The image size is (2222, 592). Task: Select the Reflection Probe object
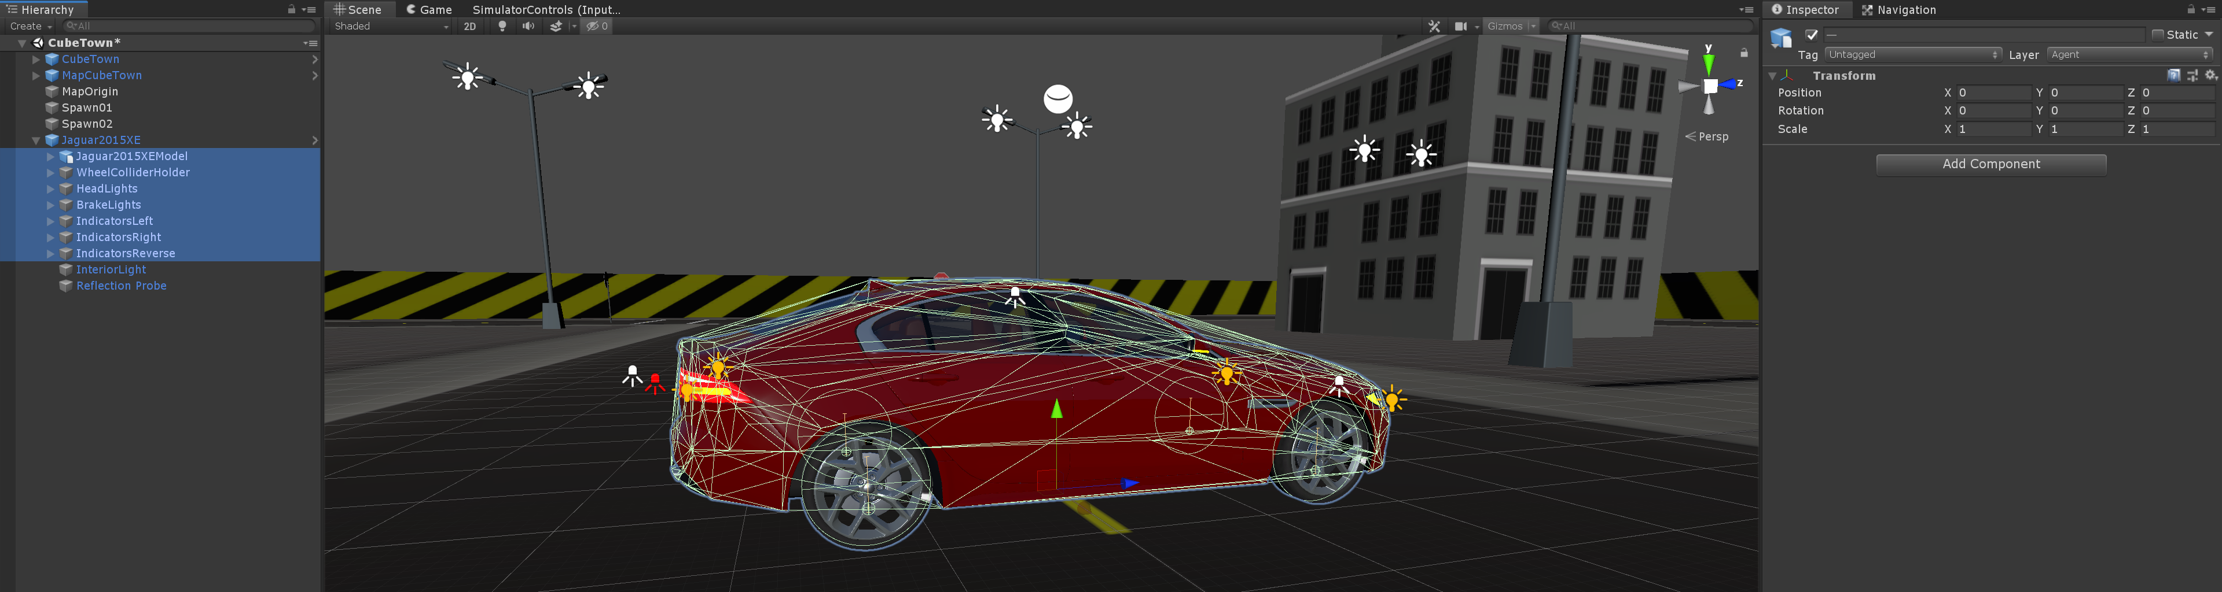(x=121, y=286)
